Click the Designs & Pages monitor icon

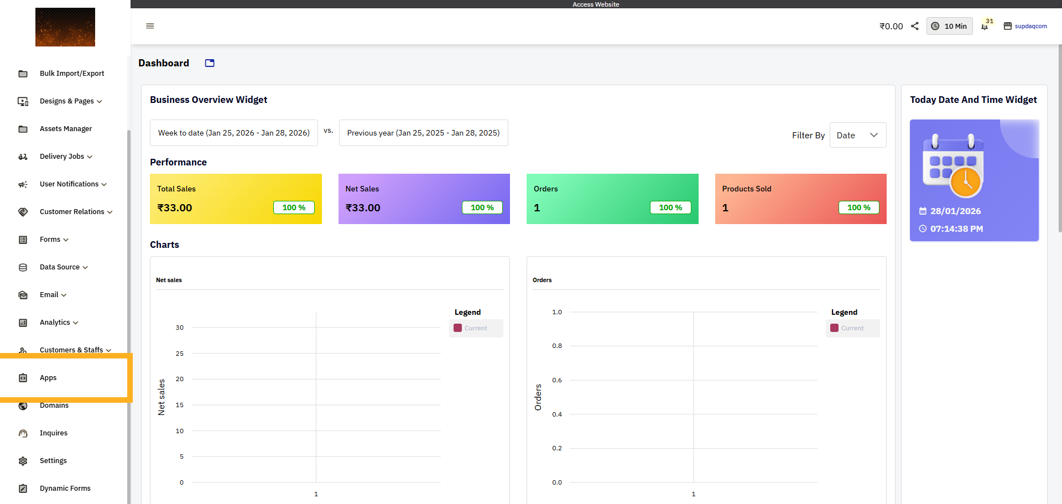coord(23,101)
